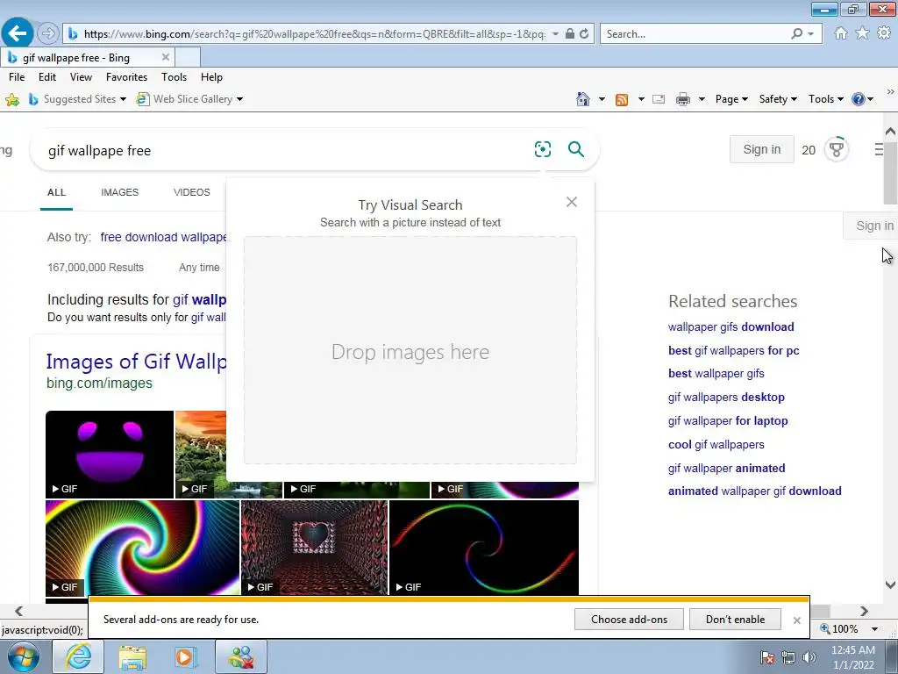
Task: Expand the Page command bar menu
Action: pos(731,99)
